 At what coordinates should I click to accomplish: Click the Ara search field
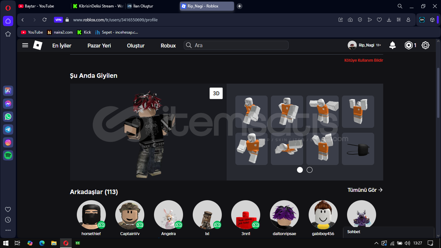click(236, 45)
